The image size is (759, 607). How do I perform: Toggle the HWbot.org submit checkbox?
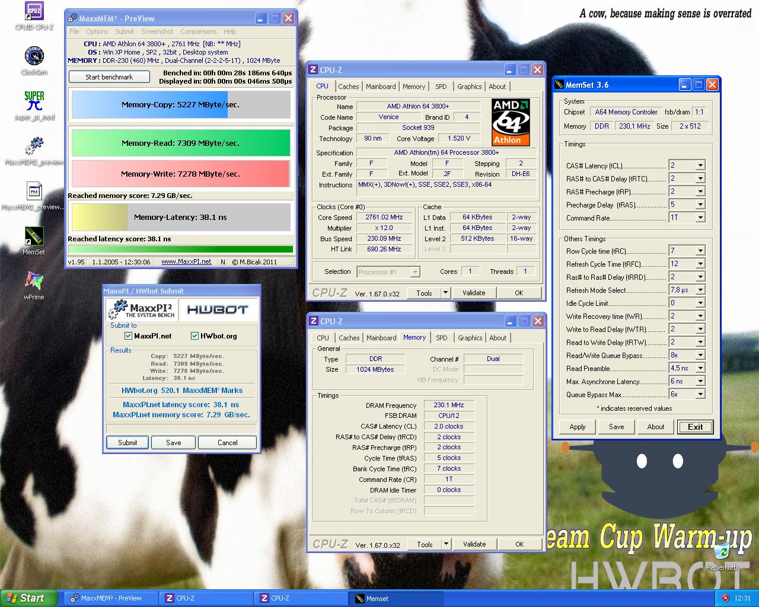194,336
